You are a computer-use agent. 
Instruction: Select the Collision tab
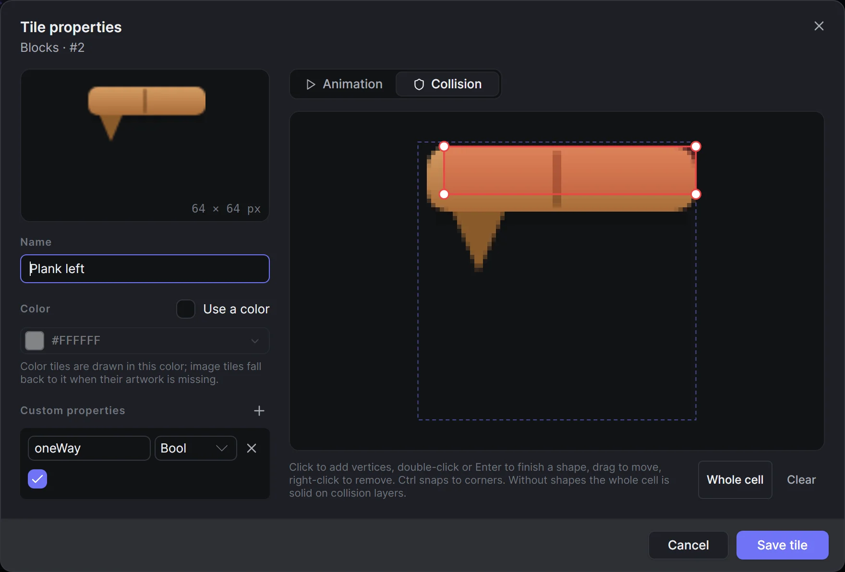coord(447,84)
